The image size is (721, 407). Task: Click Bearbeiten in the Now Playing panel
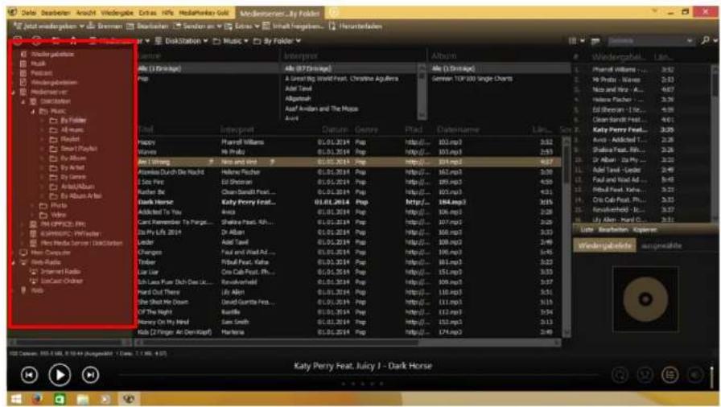pos(613,230)
